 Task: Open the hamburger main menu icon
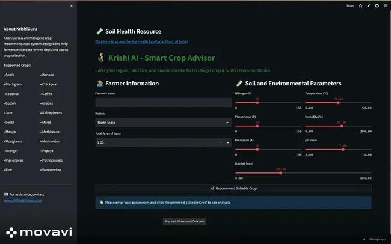tap(386, 6)
